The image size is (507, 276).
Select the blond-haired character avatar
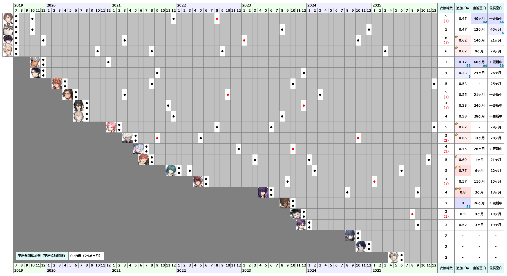pos(8,51)
